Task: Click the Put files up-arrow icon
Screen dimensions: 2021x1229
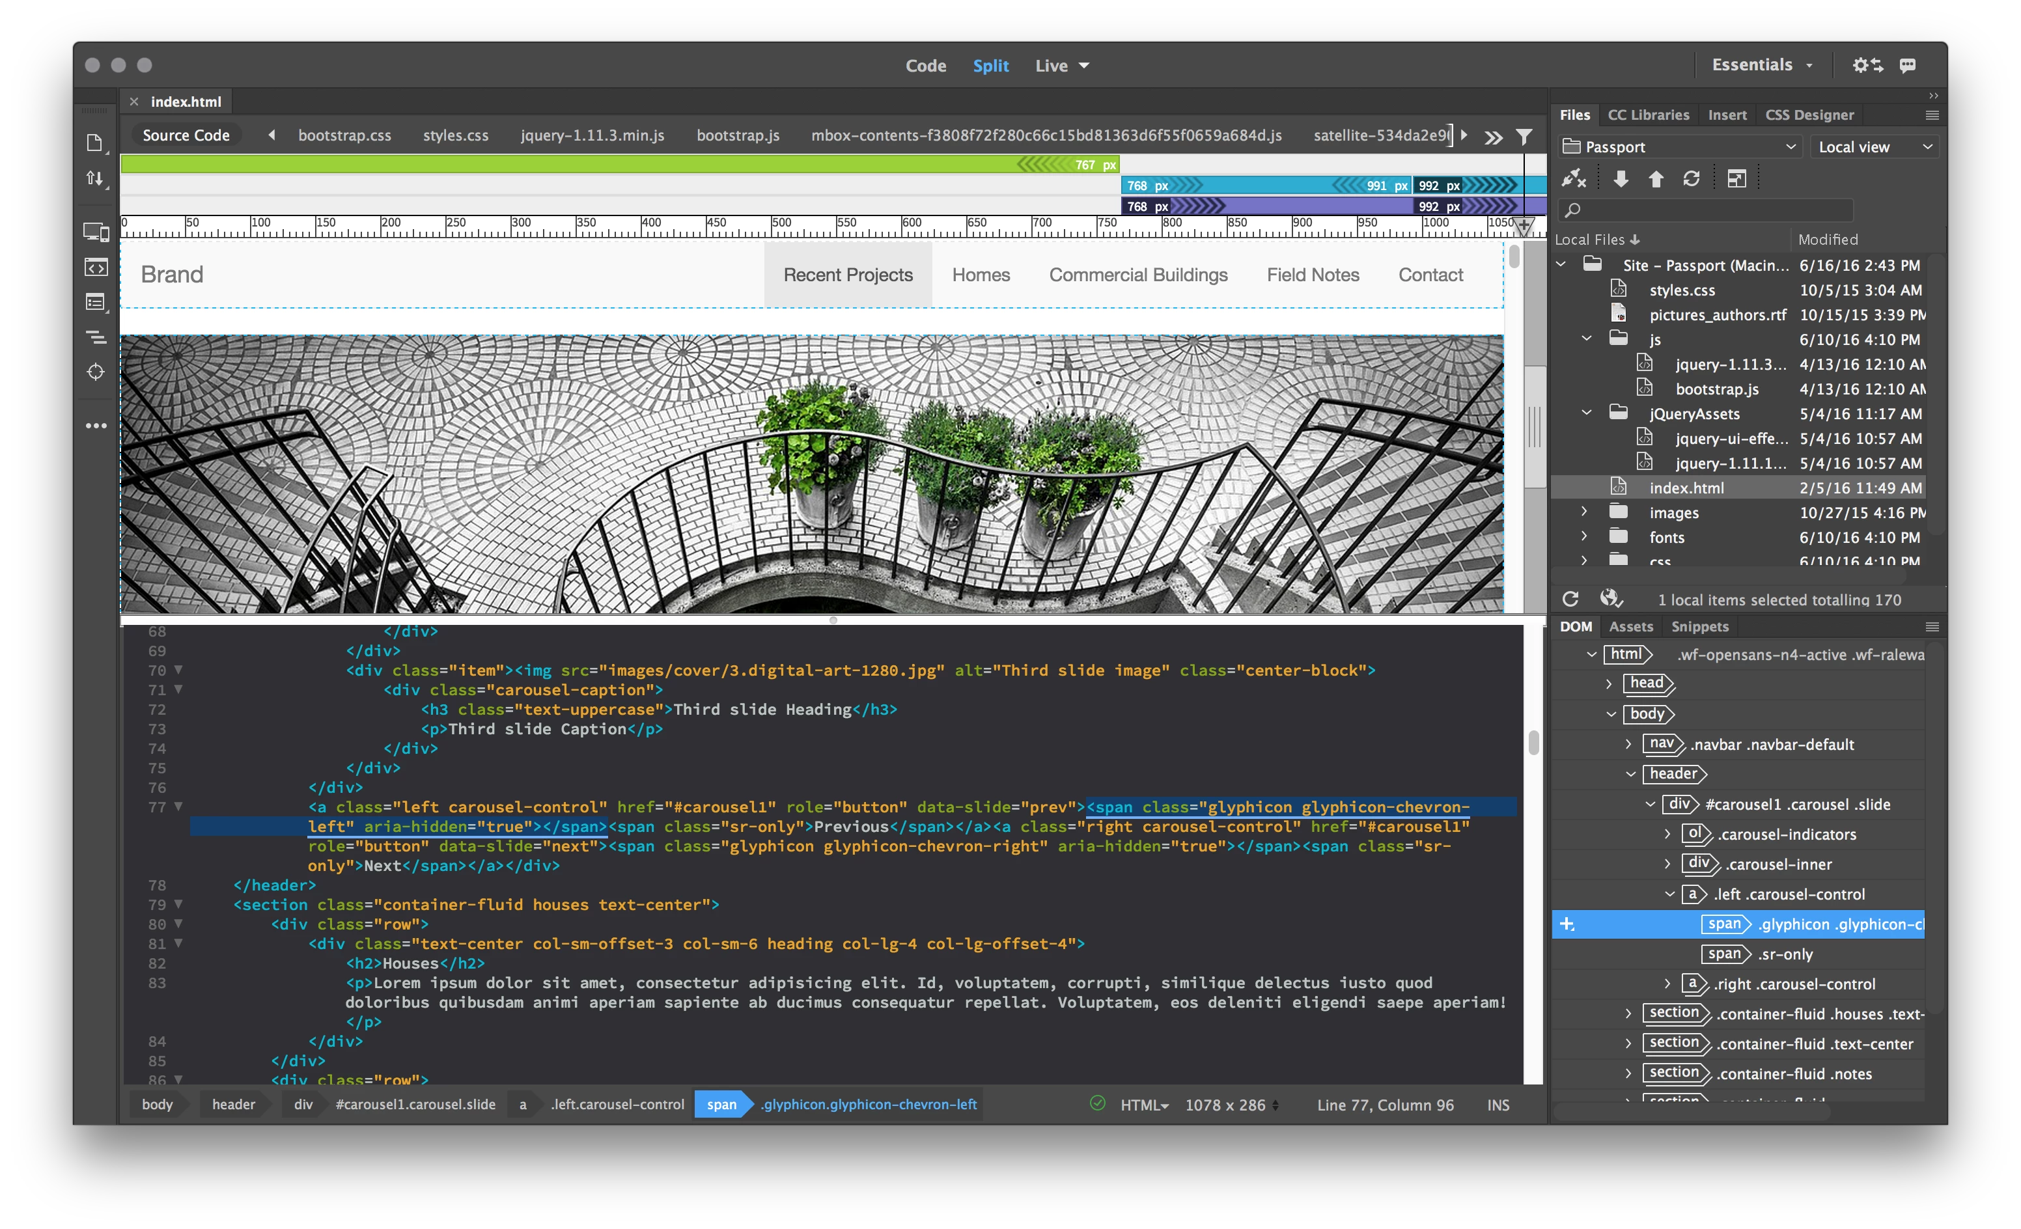Action: [1656, 179]
